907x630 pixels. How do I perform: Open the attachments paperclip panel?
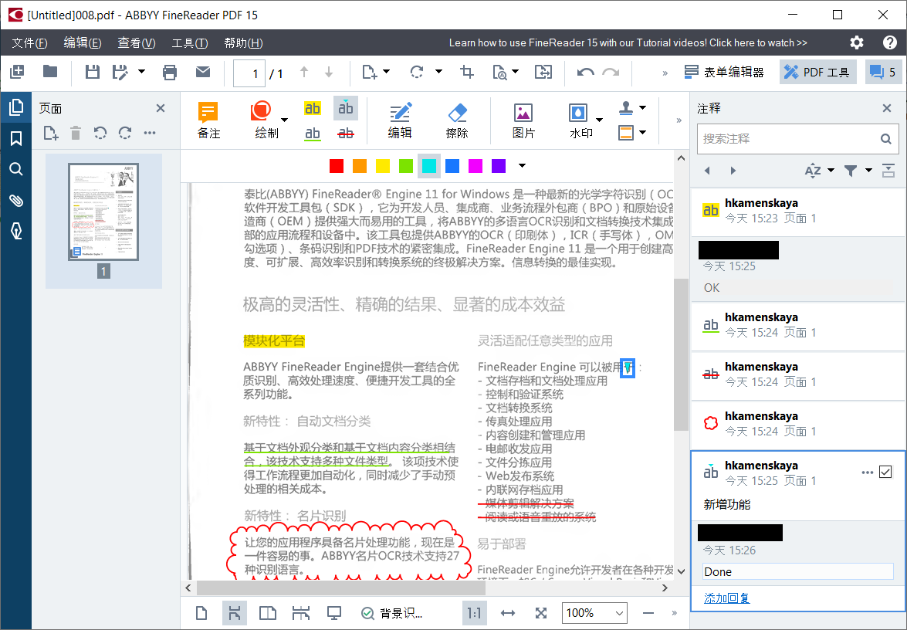pos(15,201)
